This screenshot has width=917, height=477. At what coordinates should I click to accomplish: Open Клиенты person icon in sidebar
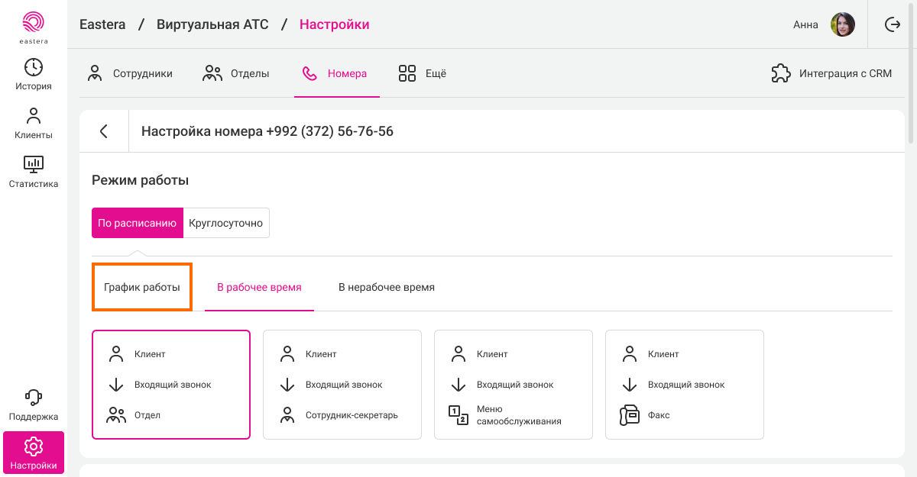point(34,116)
